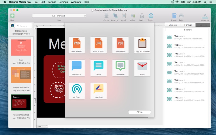The image size is (216, 135).
Task: Select Text Layer 1 row
Action: [x=187, y=46]
